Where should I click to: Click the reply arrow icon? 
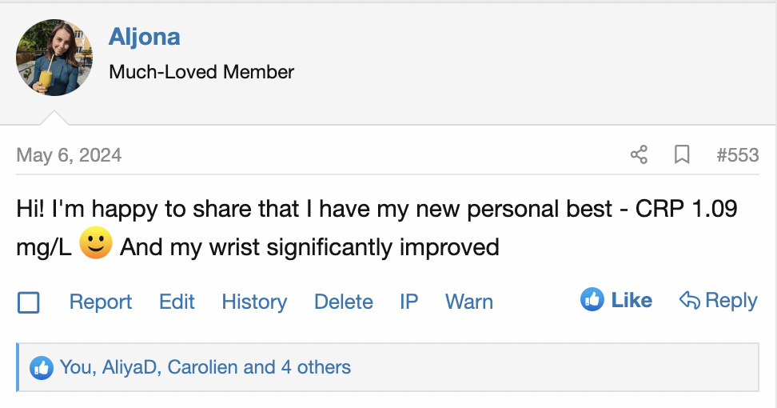[x=689, y=301]
